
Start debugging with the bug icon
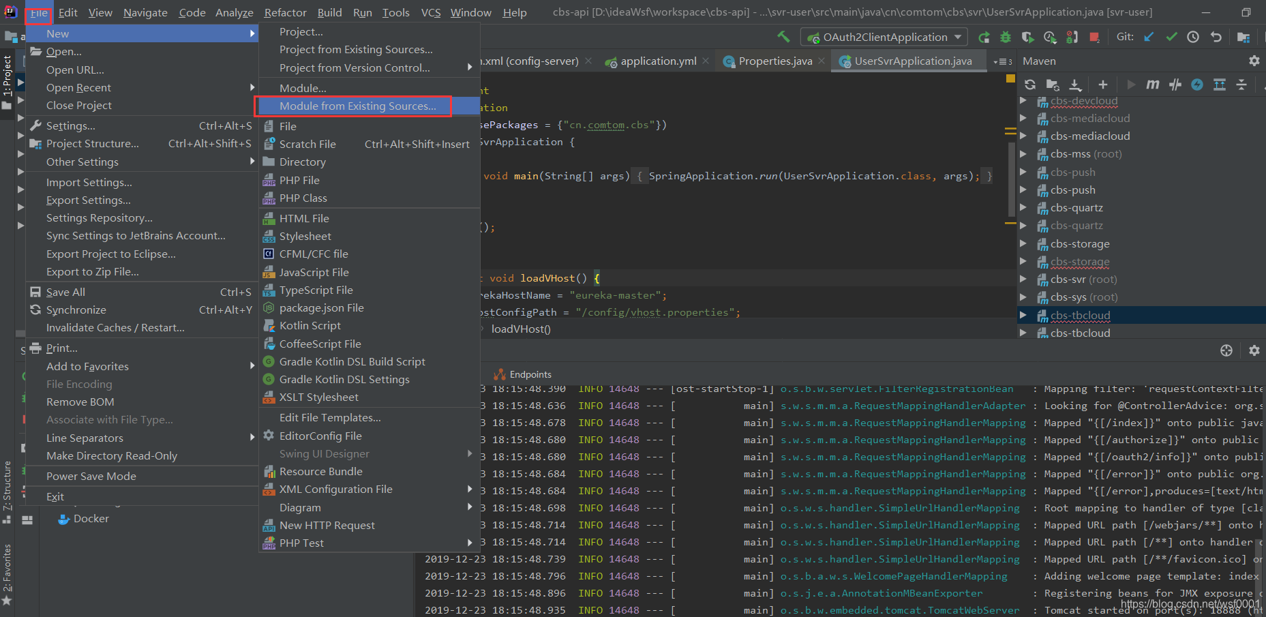click(x=1006, y=37)
